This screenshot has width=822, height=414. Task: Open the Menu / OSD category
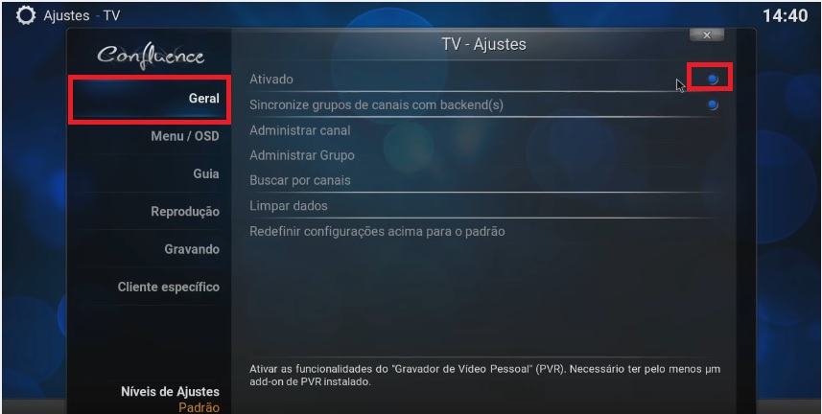[150, 136]
